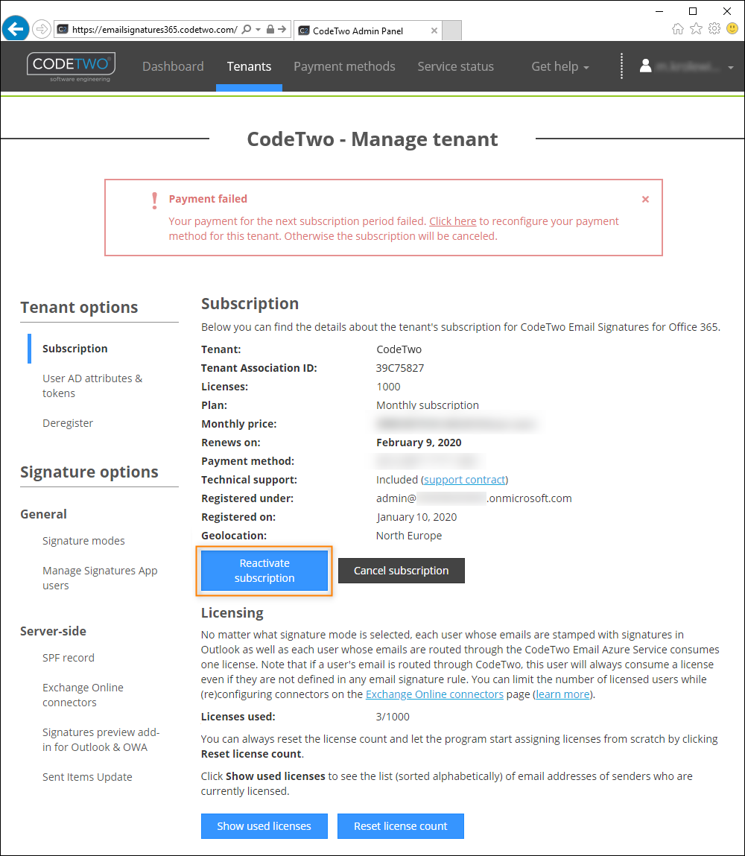Click the go arrow in the address bar

pos(282,29)
